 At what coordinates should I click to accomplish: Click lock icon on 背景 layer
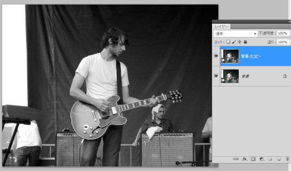coord(285,76)
